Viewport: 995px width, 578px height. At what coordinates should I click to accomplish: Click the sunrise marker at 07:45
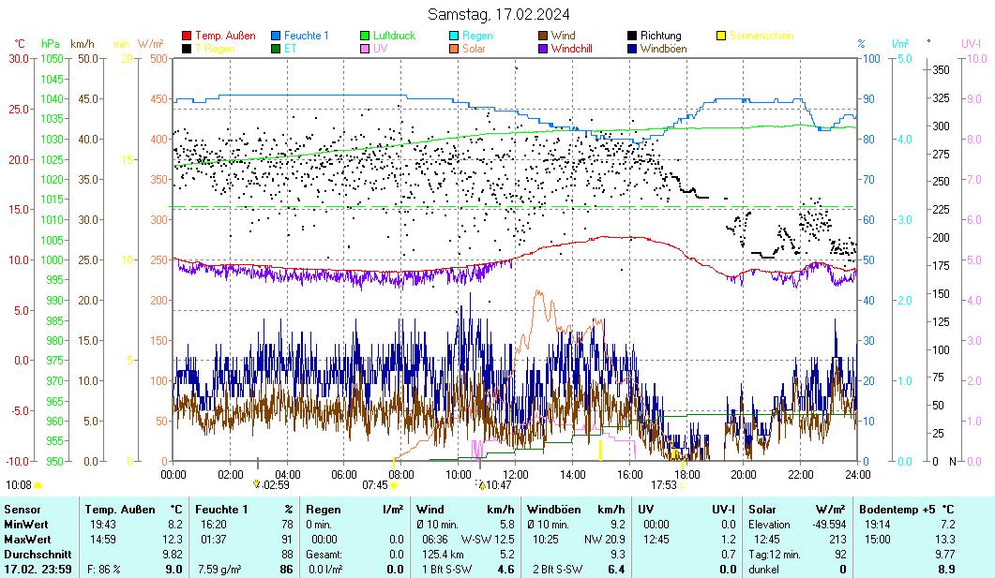(394, 485)
